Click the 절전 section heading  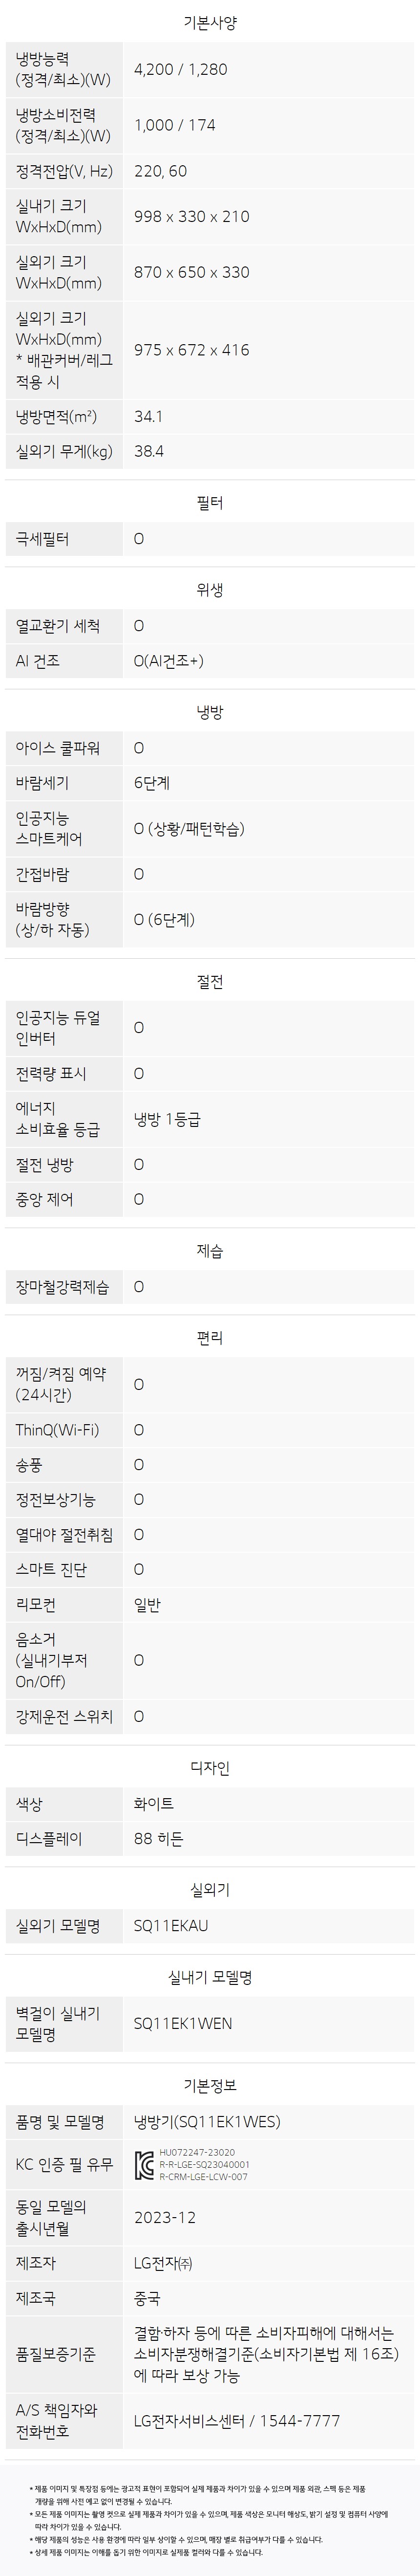click(210, 982)
